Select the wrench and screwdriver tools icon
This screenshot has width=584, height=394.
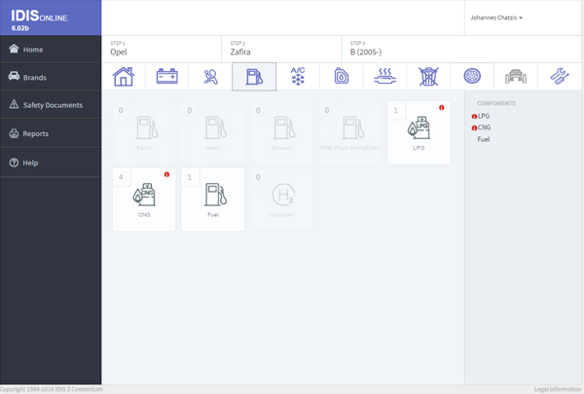(560, 76)
